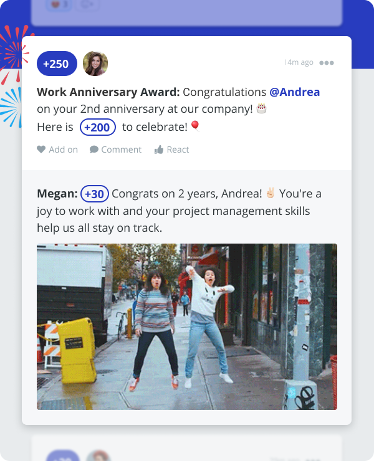Click the heart icon beside Add on

point(41,150)
